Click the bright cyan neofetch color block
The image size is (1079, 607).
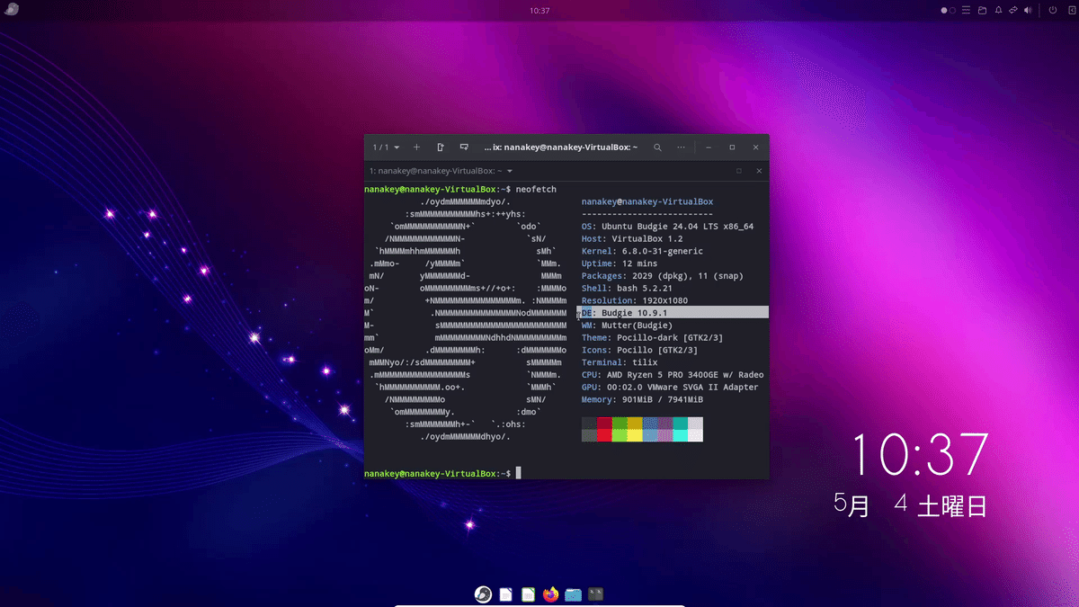[680, 435]
